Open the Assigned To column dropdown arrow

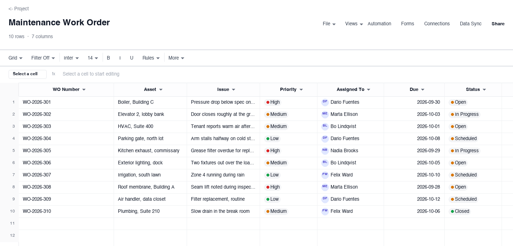[x=369, y=90]
